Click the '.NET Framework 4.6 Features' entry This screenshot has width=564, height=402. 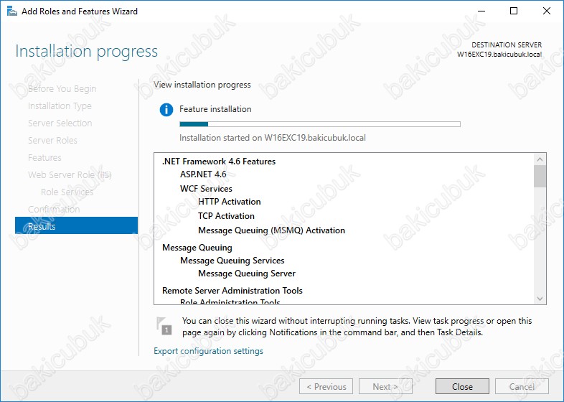(219, 162)
